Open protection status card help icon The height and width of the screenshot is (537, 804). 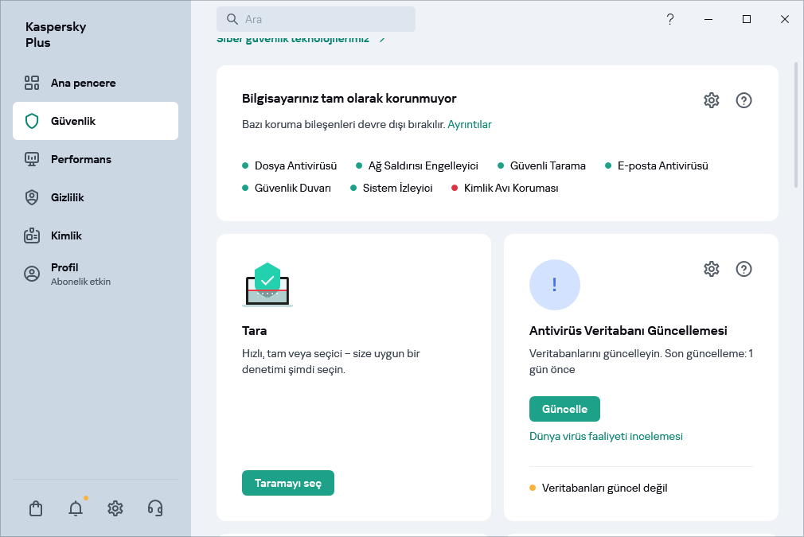tap(744, 100)
